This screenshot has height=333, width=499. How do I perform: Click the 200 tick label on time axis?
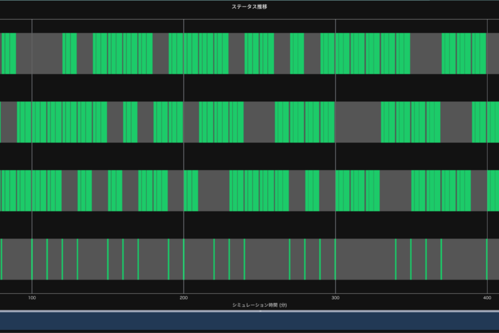click(x=184, y=298)
